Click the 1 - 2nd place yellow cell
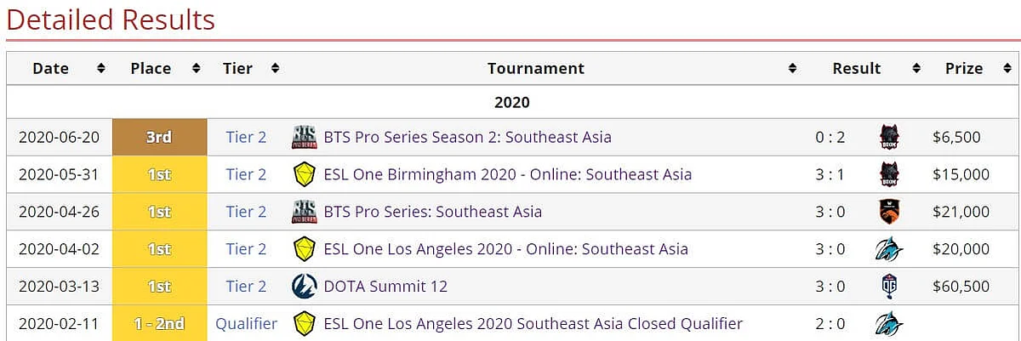The width and height of the screenshot is (1021, 341). (159, 323)
